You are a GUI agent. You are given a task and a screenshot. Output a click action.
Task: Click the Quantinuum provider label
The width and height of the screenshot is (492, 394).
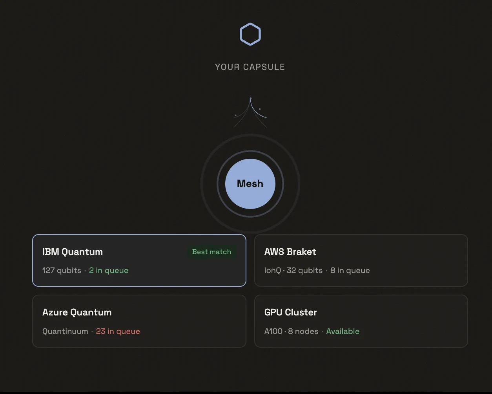pyautogui.click(x=65, y=331)
